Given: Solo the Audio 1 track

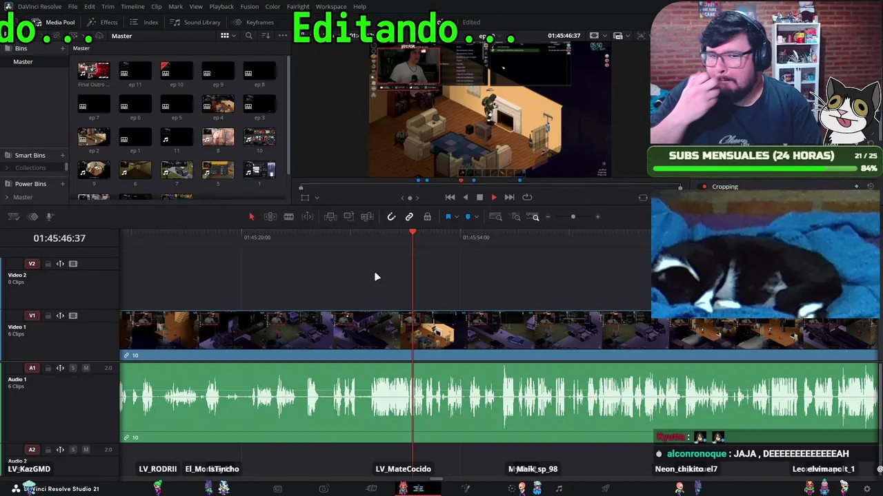Looking at the screenshot, I should (72, 369).
